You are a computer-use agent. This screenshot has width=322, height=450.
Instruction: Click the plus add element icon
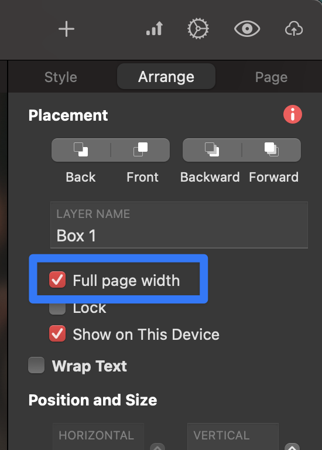pyautogui.click(x=66, y=29)
